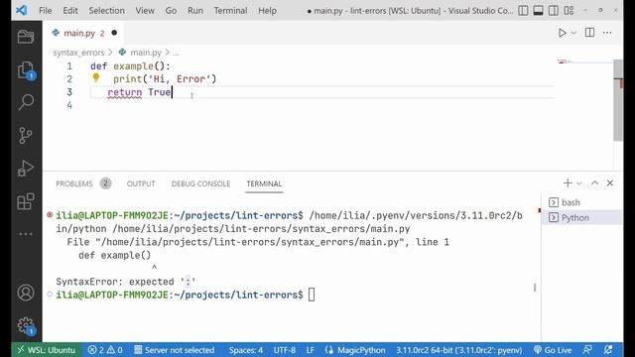Image resolution: width=635 pixels, height=357 pixels.
Task: Click Server not selected status item
Action: 175,350
